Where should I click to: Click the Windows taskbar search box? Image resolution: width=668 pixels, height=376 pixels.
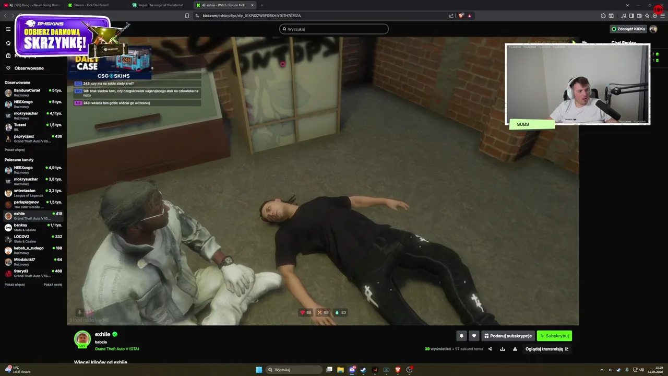(294, 370)
